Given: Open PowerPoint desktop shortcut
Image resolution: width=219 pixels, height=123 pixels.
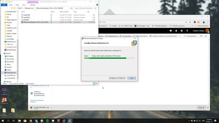Looking at the screenshot, I should [x=4, y=101].
